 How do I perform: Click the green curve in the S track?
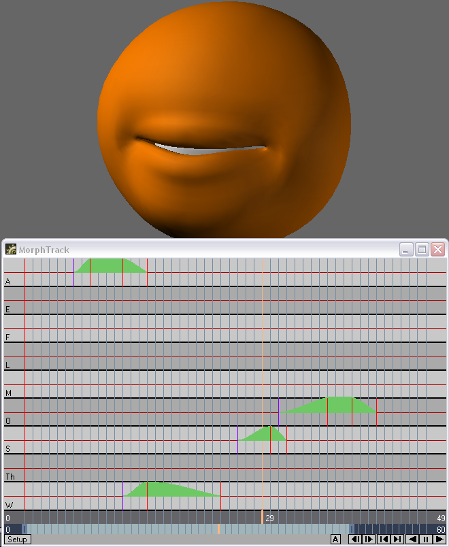point(267,435)
